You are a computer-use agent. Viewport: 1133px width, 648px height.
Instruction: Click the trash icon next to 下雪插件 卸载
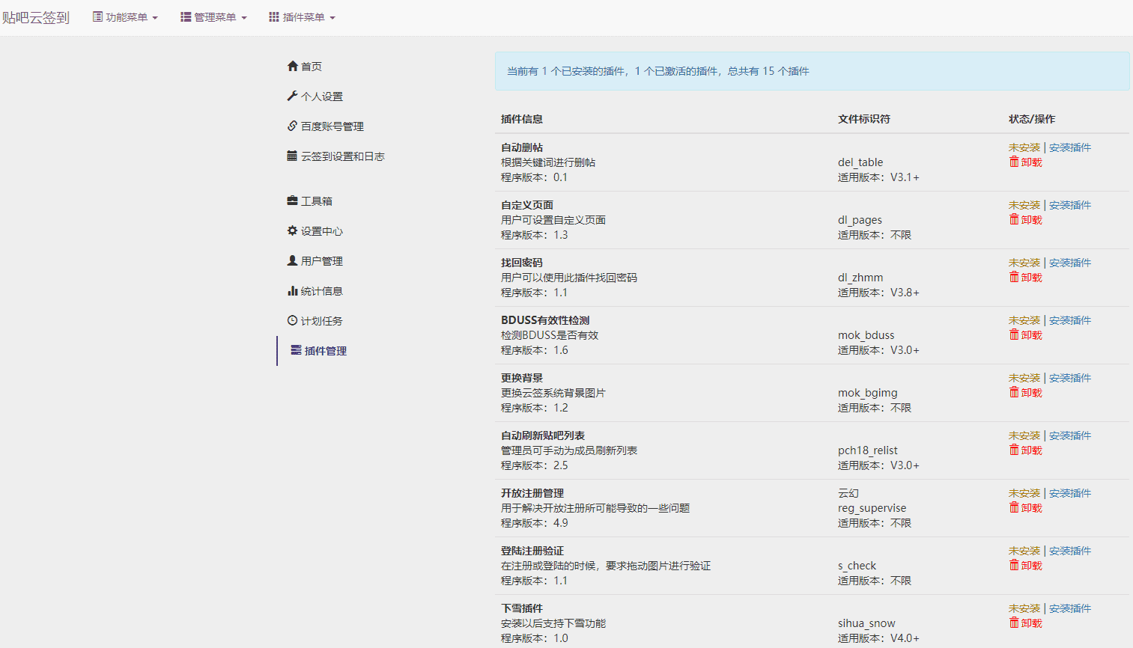tap(1014, 623)
